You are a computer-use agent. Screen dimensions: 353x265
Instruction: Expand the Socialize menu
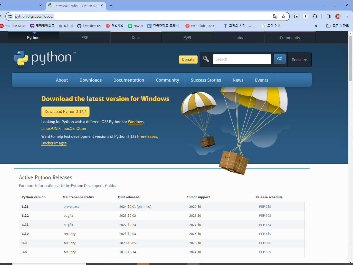(x=299, y=60)
